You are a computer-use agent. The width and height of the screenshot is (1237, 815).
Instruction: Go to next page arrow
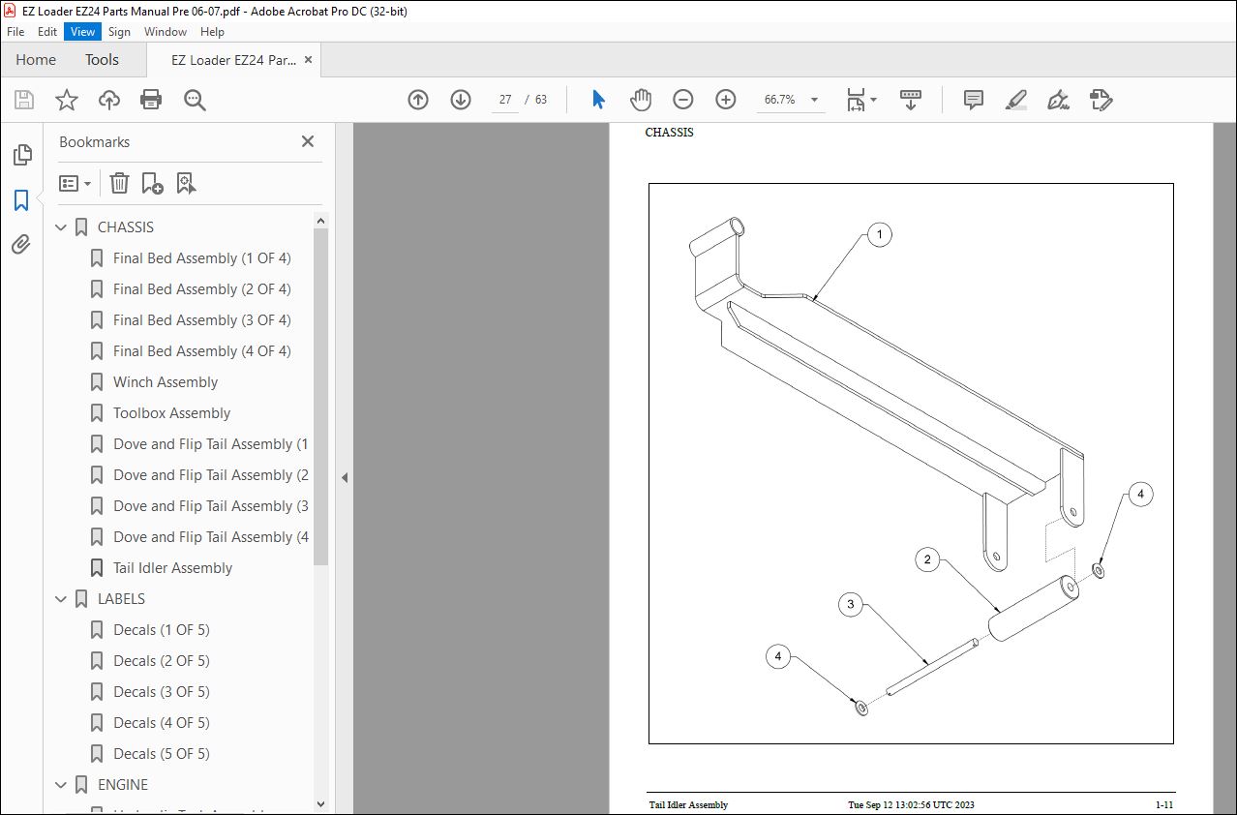[x=461, y=100]
